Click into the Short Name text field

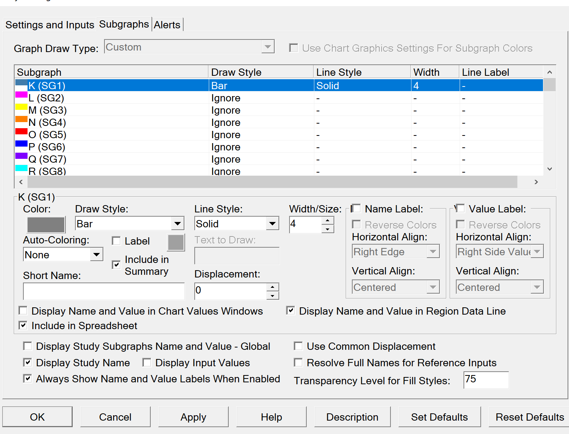[104, 291]
